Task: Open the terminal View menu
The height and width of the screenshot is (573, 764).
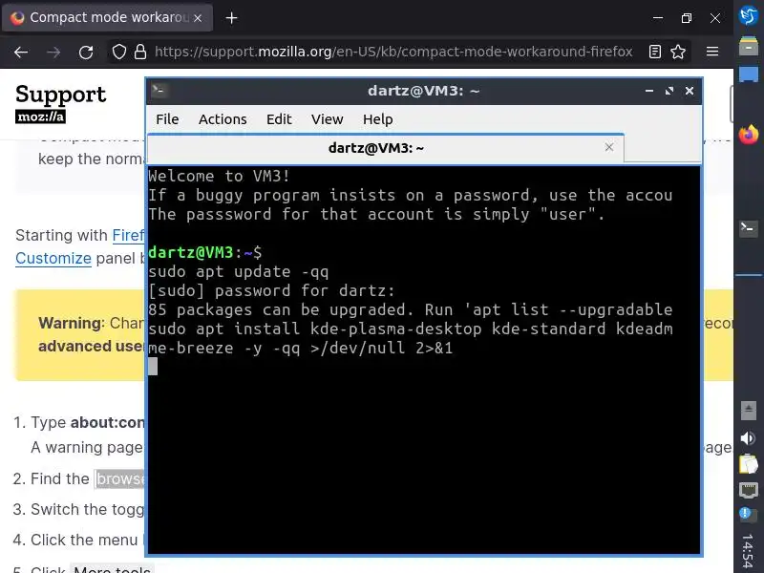Action: click(x=327, y=119)
